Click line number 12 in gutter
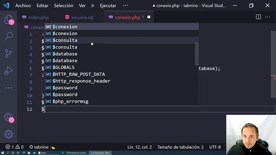The height and width of the screenshot is (155, 276). (x=29, y=109)
